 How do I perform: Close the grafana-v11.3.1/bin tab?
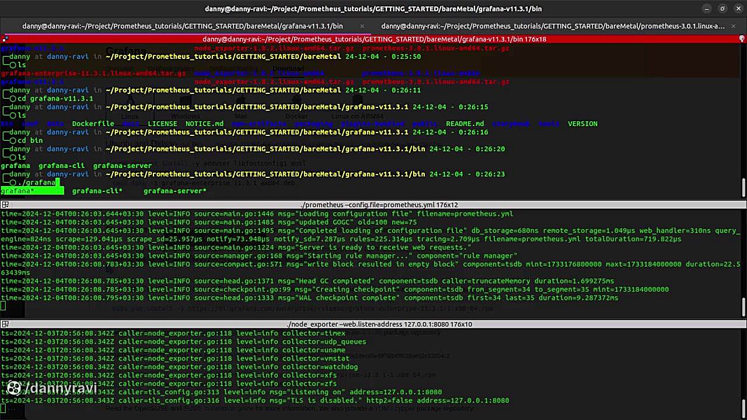coord(362,26)
